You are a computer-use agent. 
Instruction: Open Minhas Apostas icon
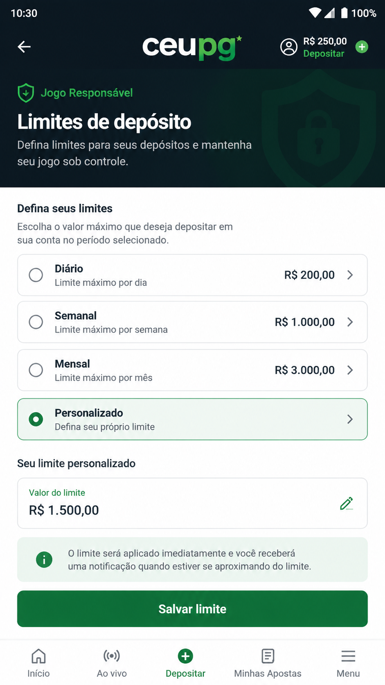pos(268,656)
